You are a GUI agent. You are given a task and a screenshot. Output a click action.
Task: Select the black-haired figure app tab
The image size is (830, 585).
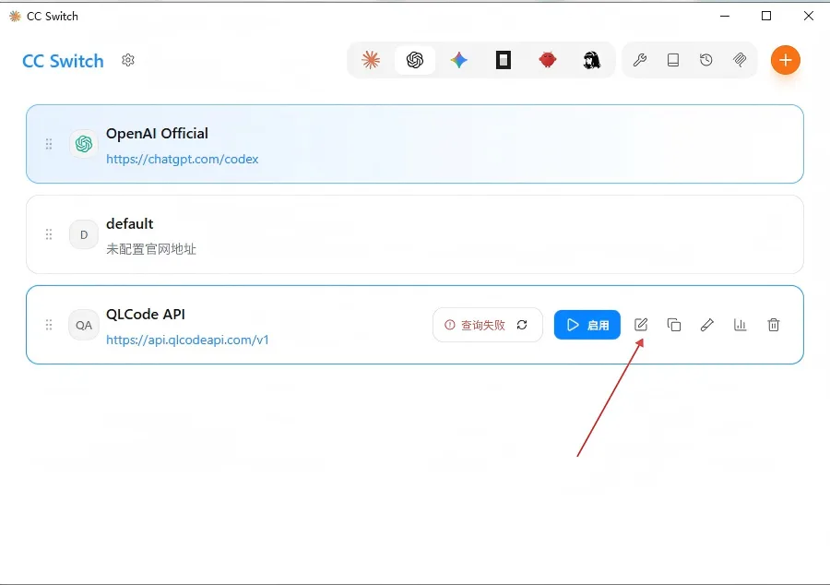(x=592, y=60)
